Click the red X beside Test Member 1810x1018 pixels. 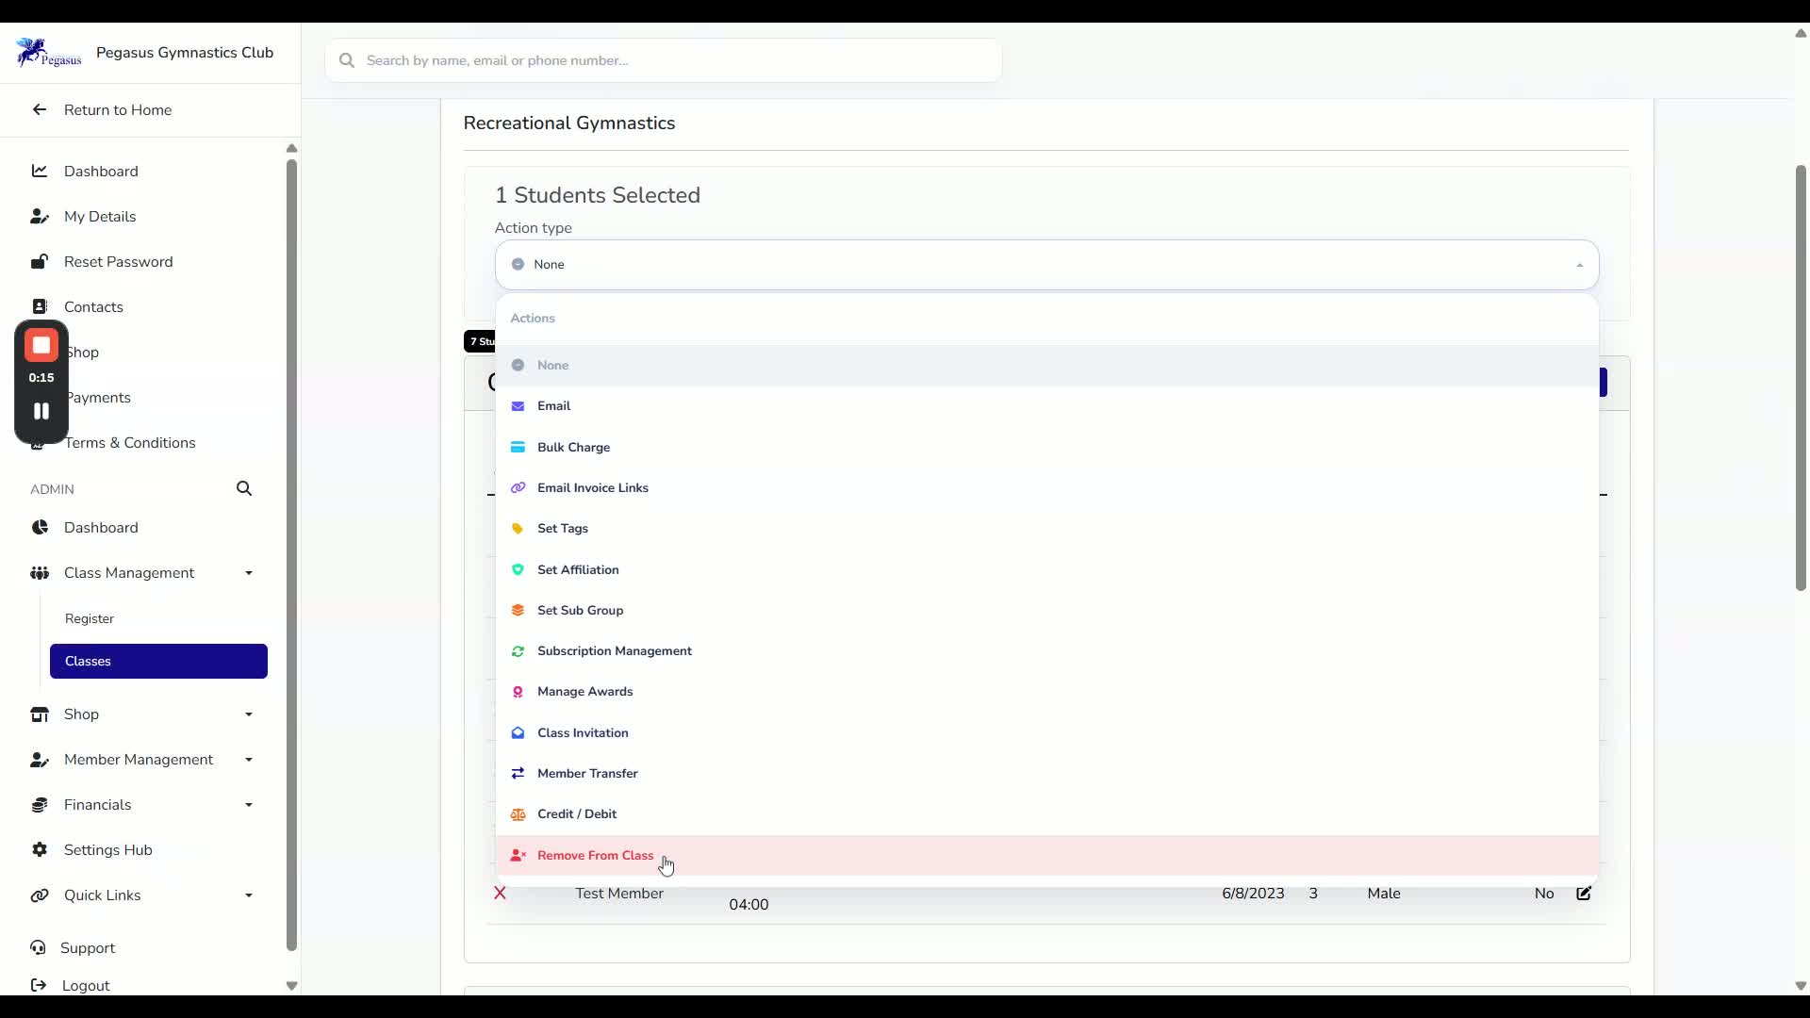tap(501, 893)
